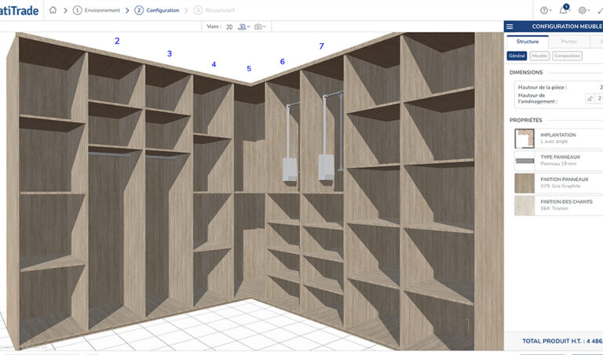
Task: Click the 'Implantation' label text
Action: pos(558,135)
